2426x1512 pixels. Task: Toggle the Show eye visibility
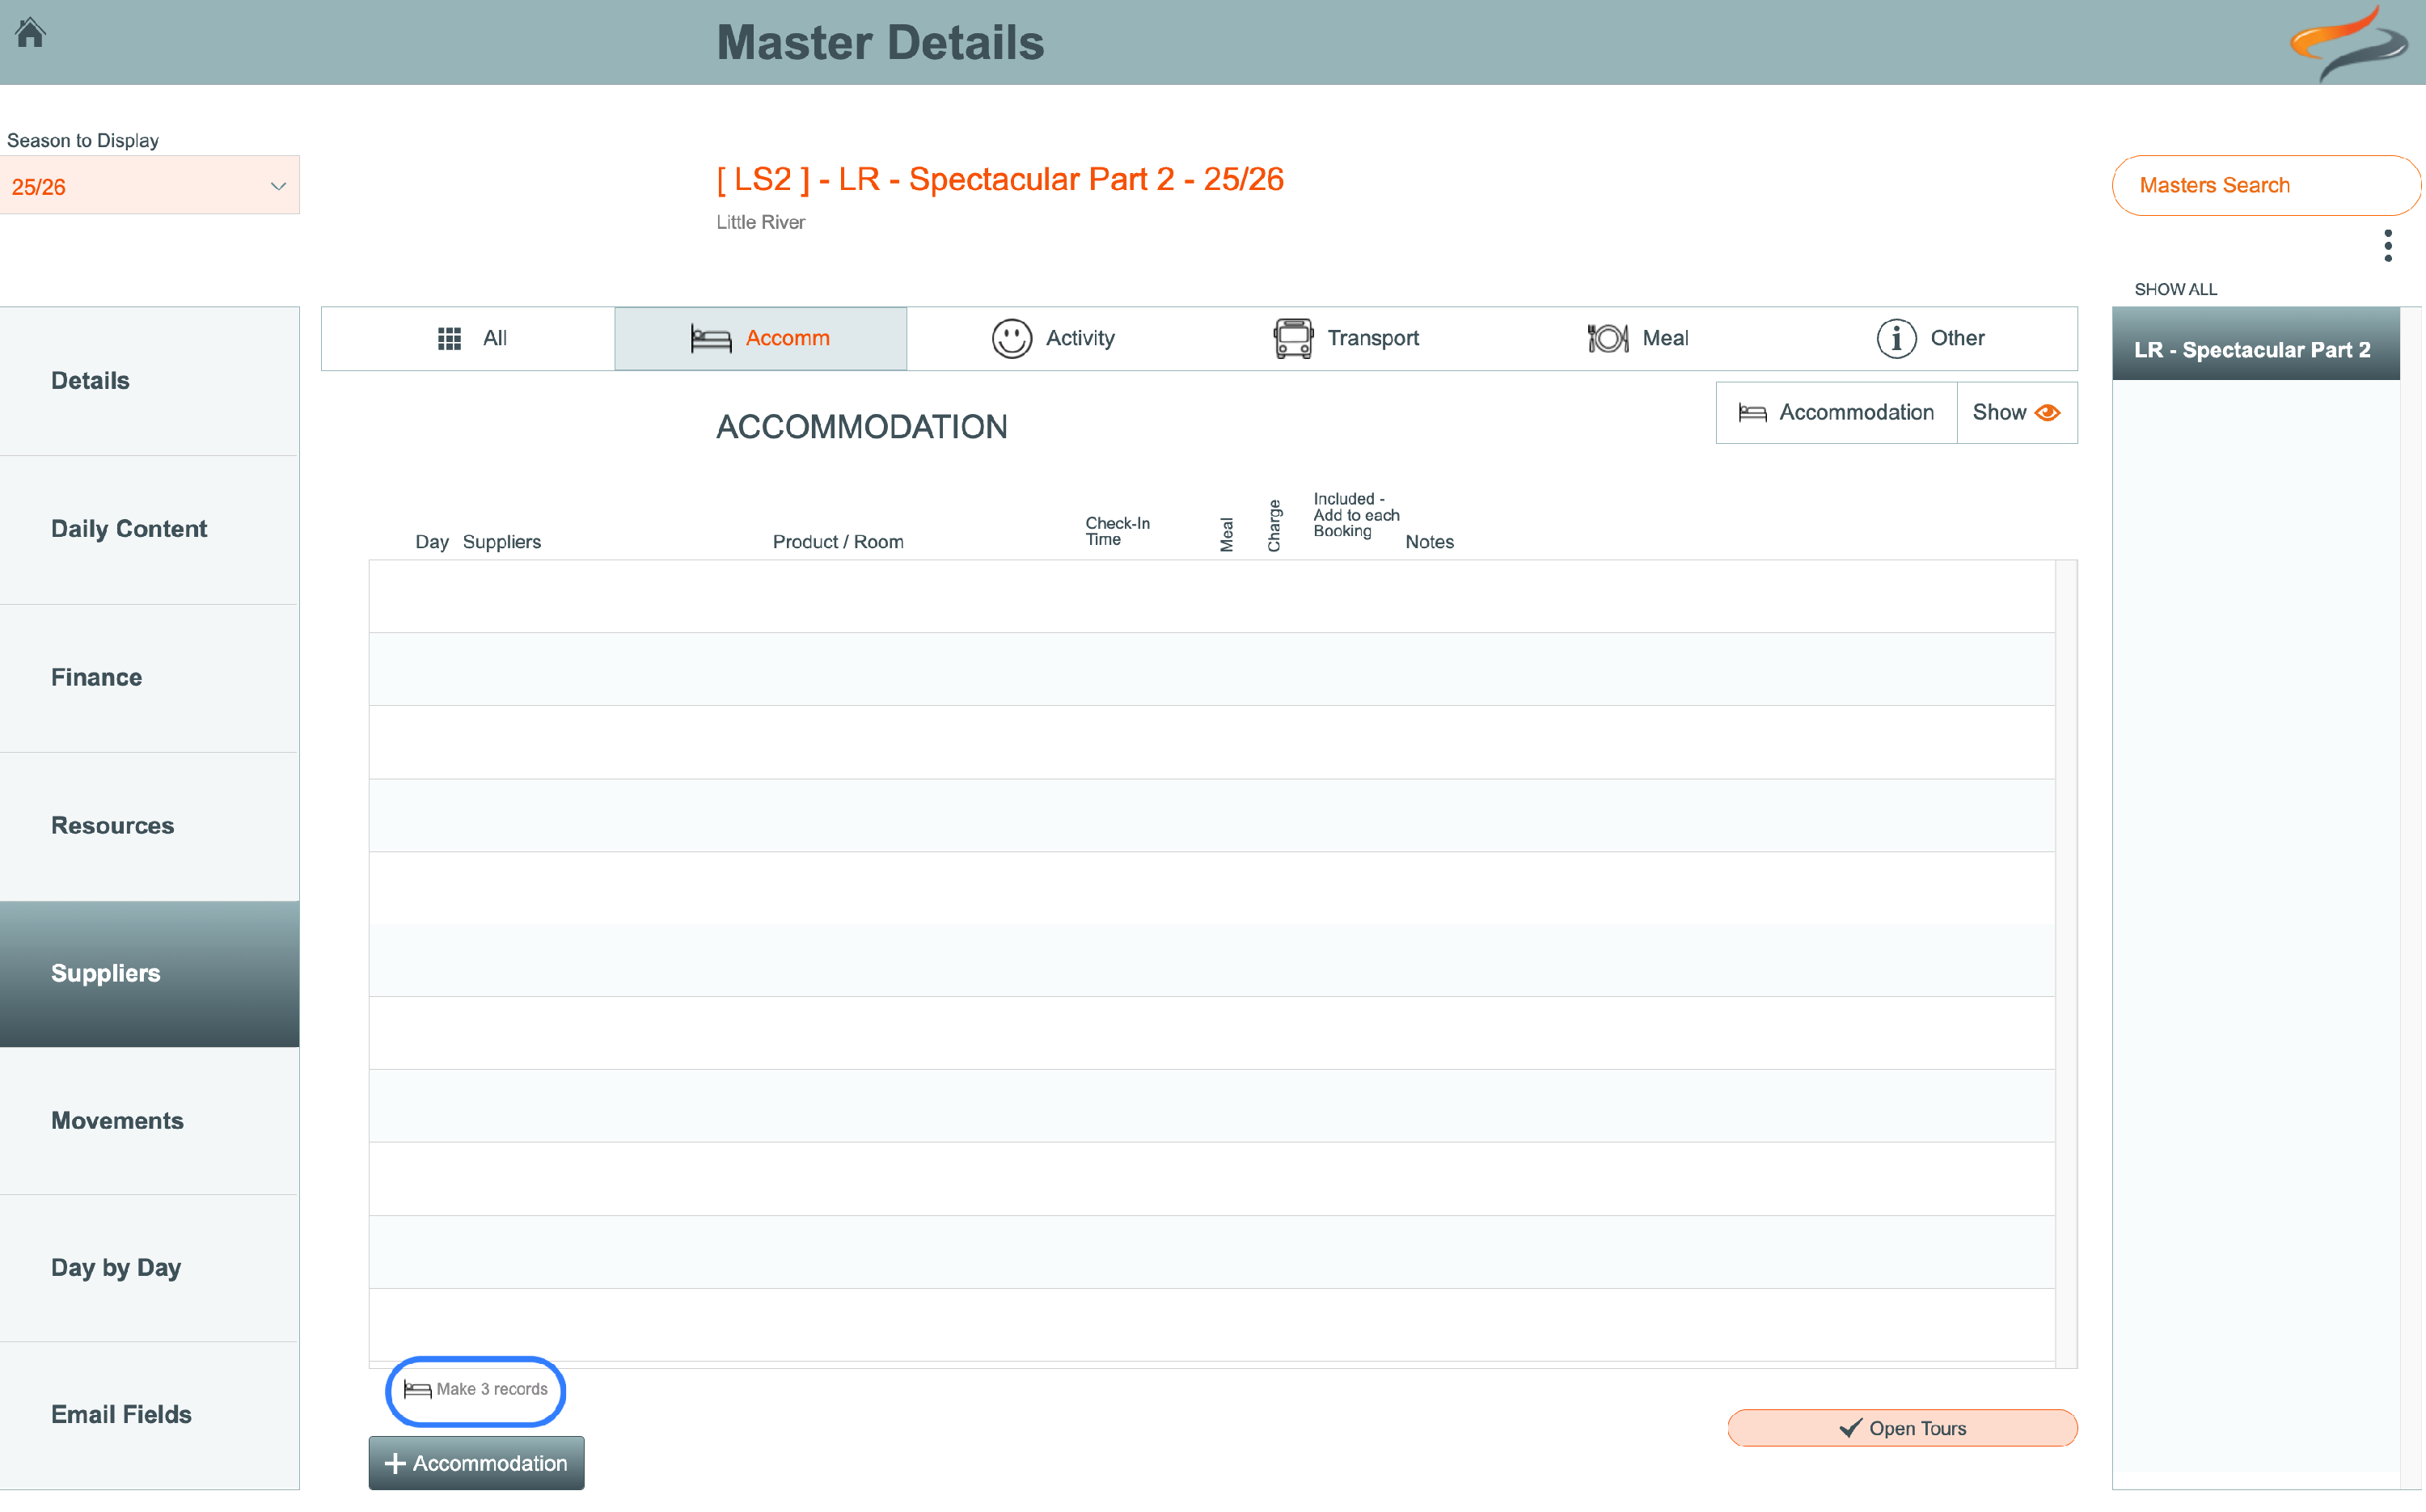(x=2016, y=413)
